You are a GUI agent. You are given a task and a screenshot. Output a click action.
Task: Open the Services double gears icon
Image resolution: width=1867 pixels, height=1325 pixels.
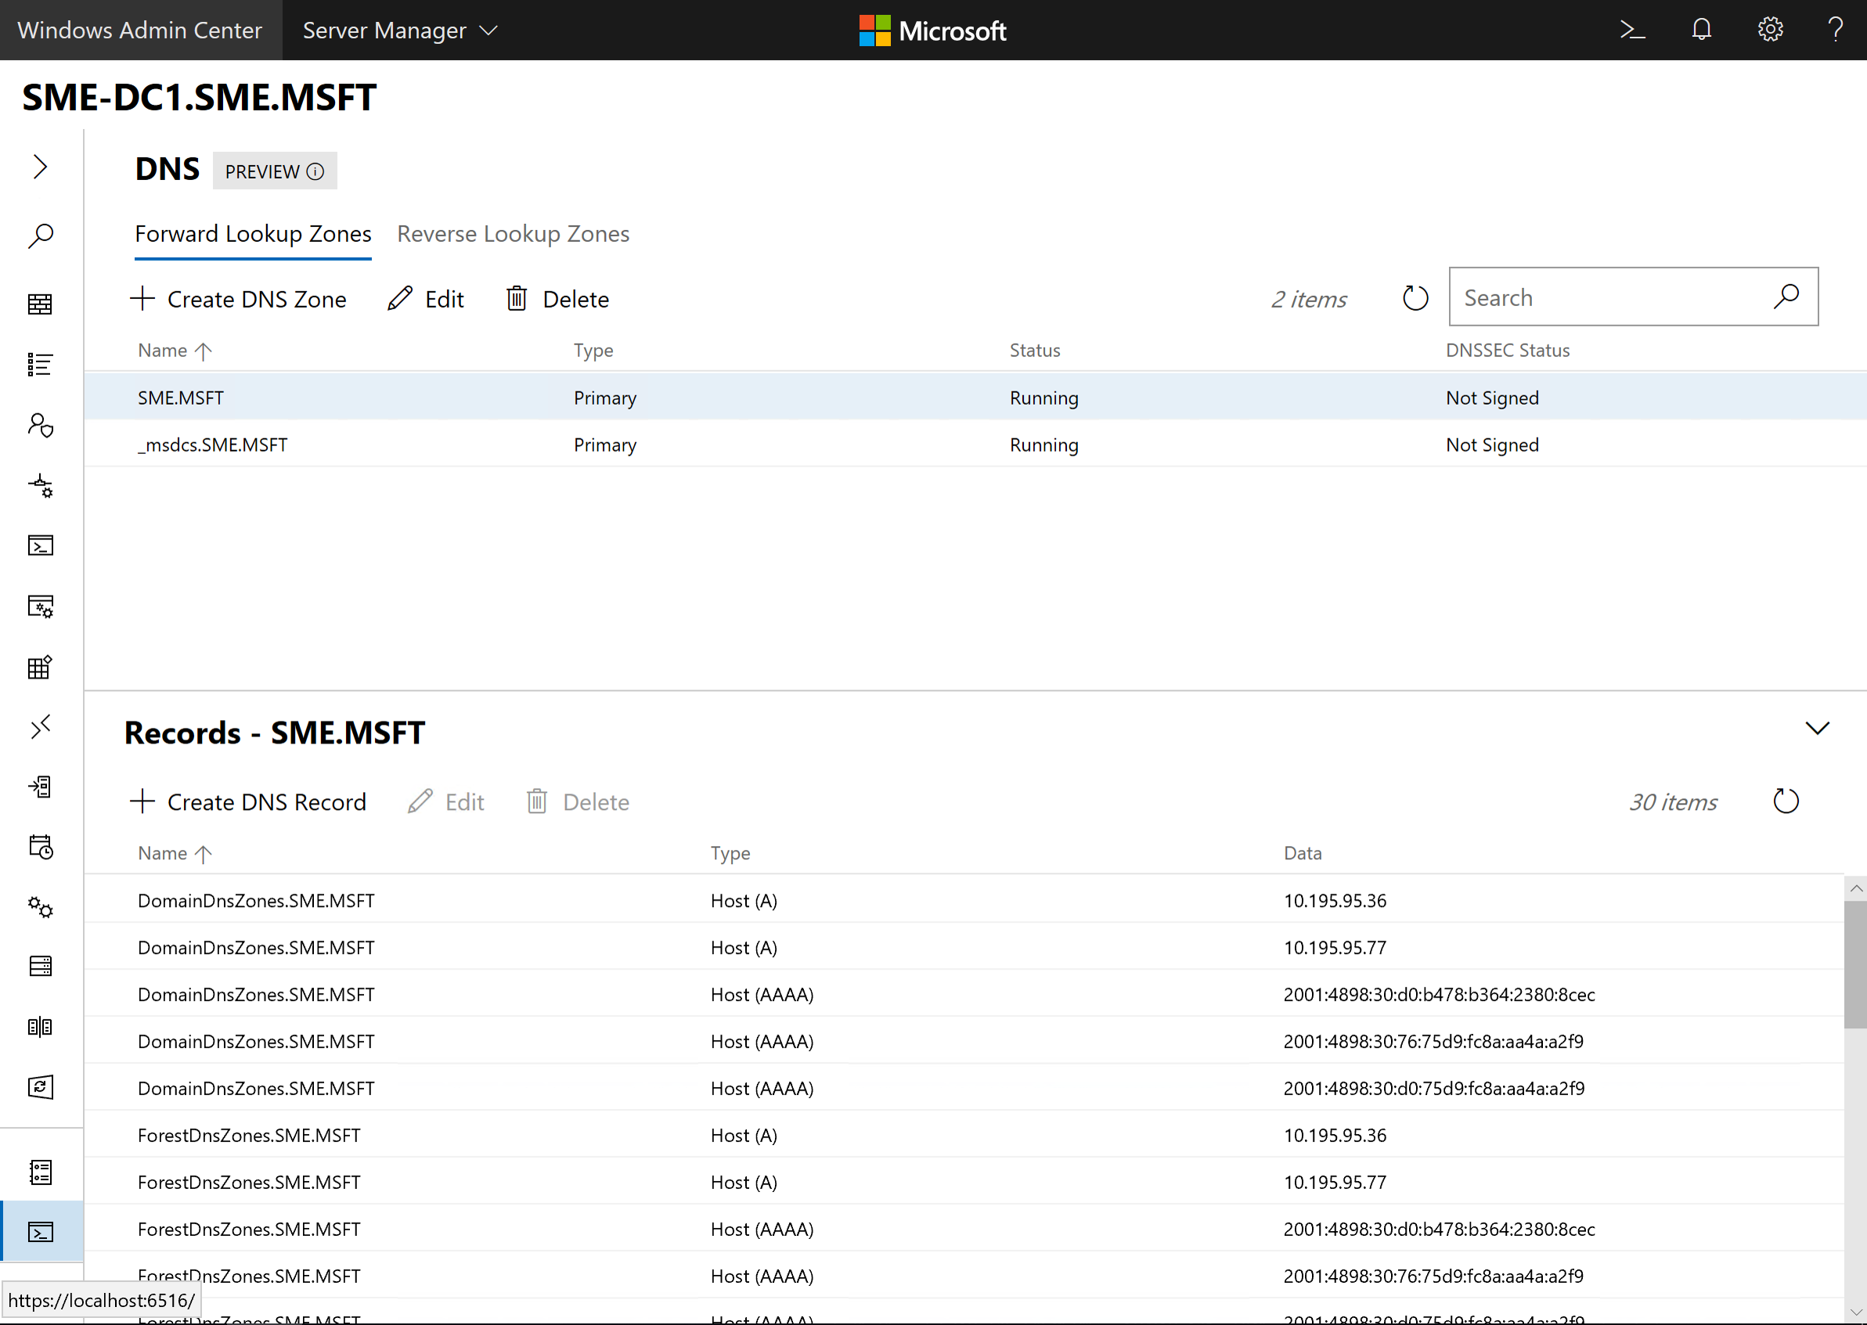[40, 907]
